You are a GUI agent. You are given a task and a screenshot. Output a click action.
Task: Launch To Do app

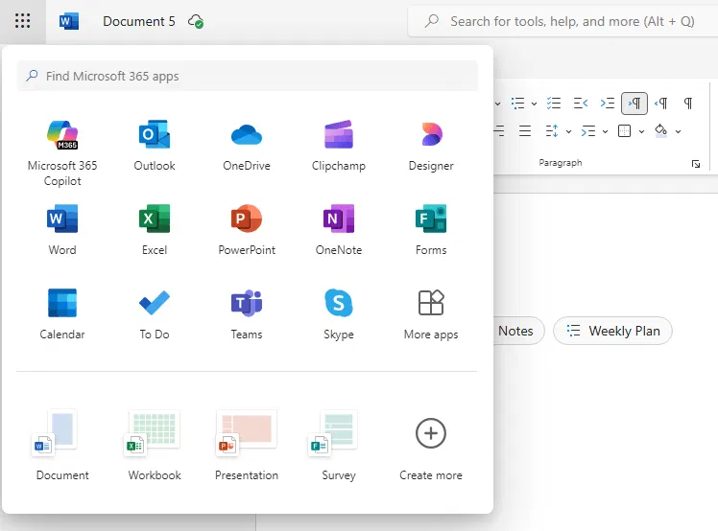click(155, 314)
